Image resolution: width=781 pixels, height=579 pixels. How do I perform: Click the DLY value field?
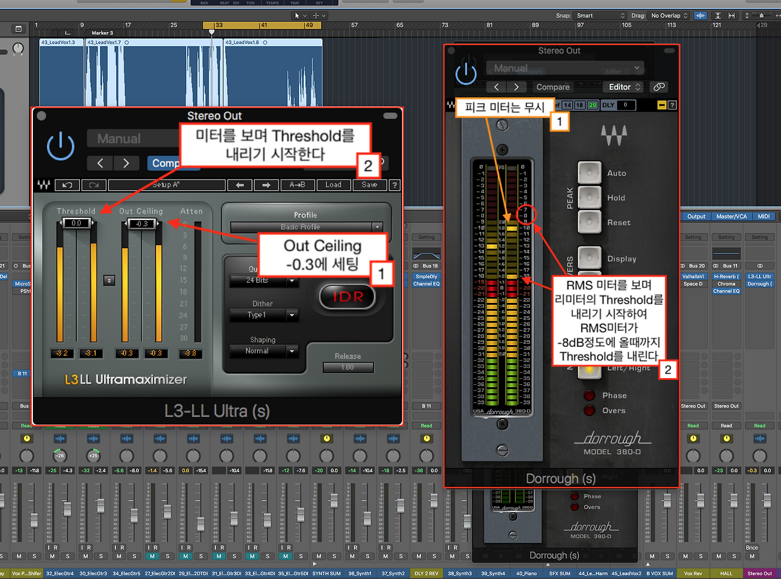click(625, 106)
